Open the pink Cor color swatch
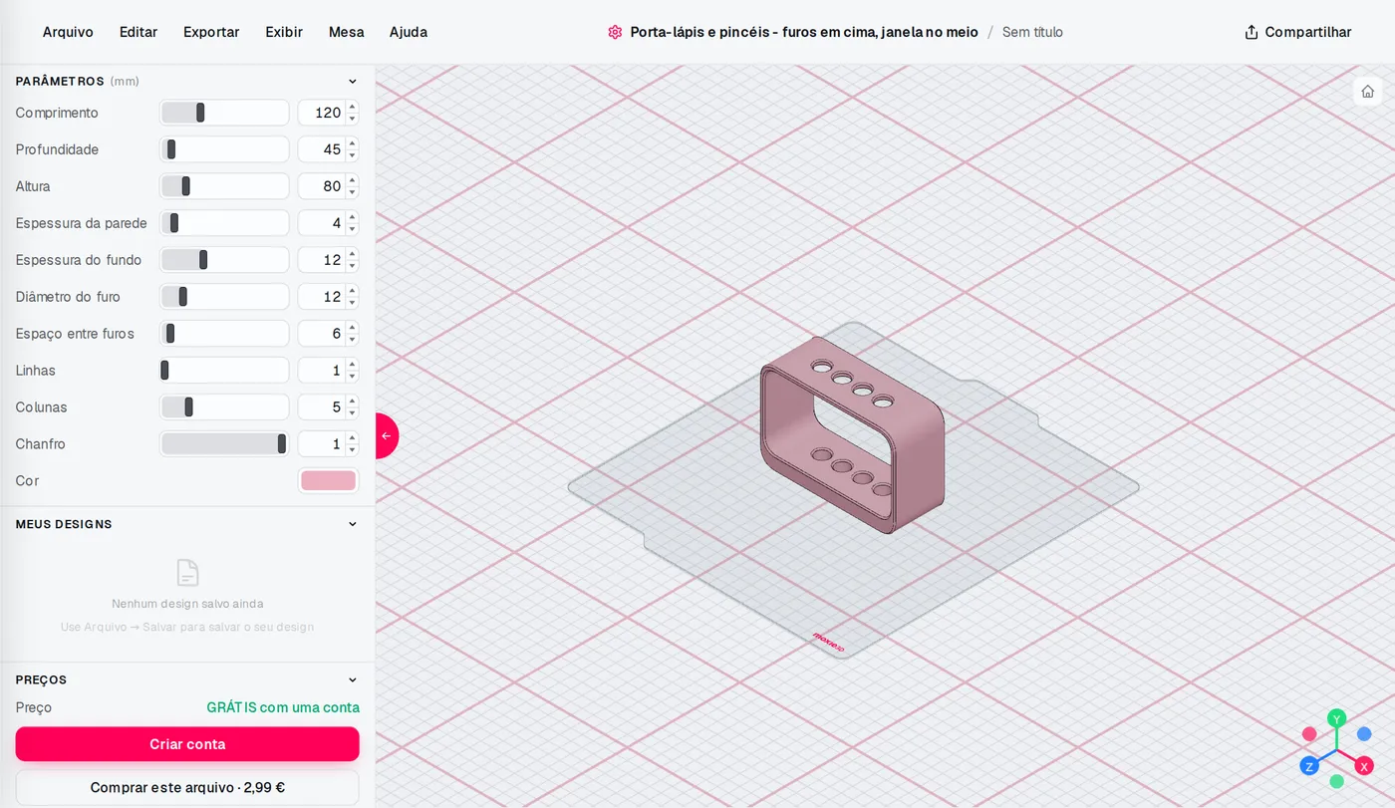Image resolution: width=1395 pixels, height=808 pixels. 328,481
